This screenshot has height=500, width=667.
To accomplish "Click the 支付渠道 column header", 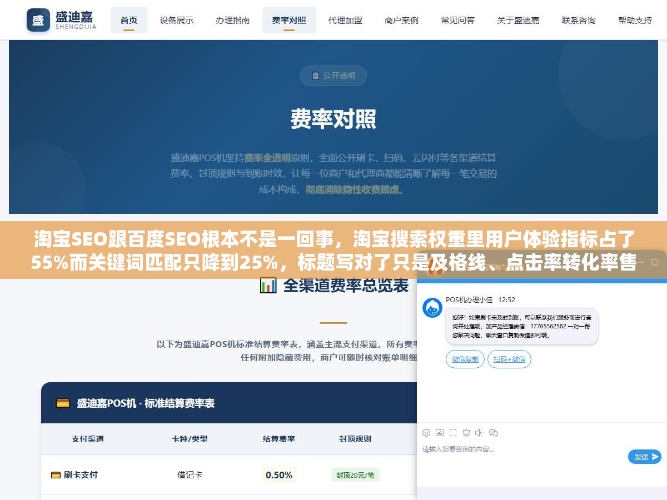I will tap(88, 439).
